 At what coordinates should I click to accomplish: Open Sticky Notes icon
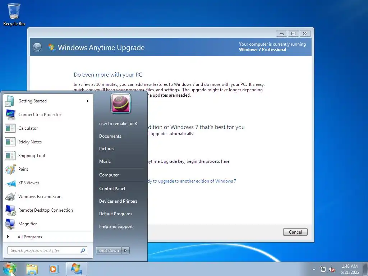pyautogui.click(x=10, y=142)
